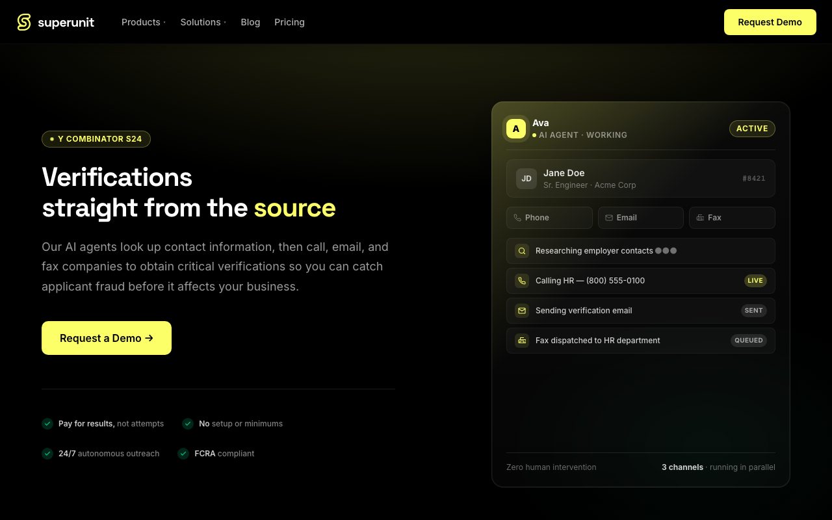Click the magnifier icon beside Researching employer contacts
Image resolution: width=832 pixels, height=520 pixels.
[x=522, y=251]
